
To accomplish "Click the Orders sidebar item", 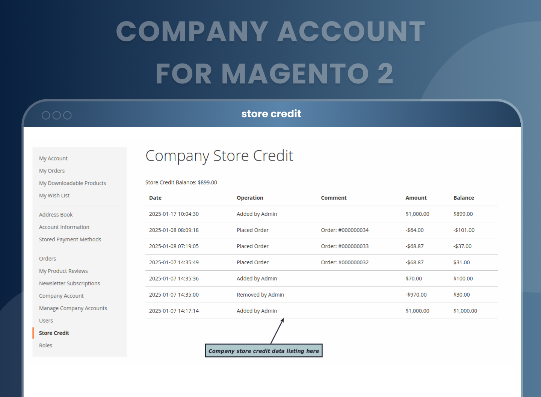I will click(x=48, y=259).
